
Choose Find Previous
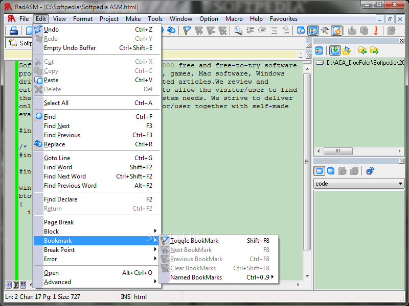[97, 135]
